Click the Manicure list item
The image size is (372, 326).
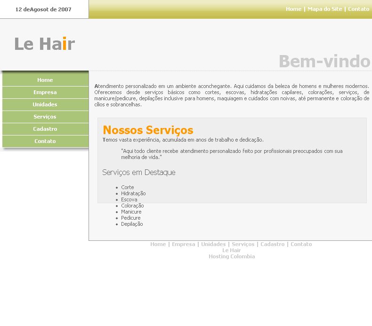pos(131,212)
